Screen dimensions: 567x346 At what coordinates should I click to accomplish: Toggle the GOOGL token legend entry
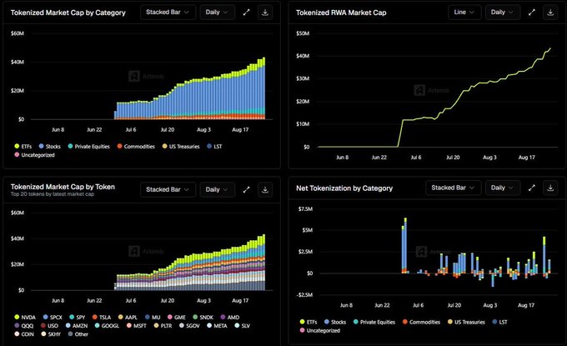(x=107, y=326)
